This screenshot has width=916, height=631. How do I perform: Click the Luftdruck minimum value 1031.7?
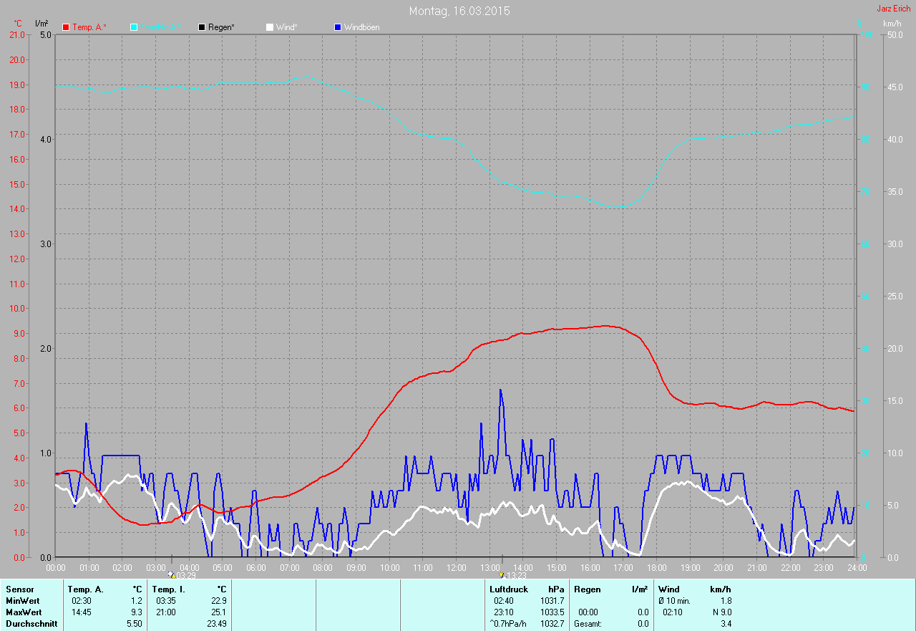552,601
